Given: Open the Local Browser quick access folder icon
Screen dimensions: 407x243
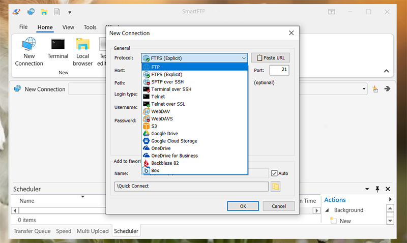Looking at the screenshot, I should coord(44,12).
